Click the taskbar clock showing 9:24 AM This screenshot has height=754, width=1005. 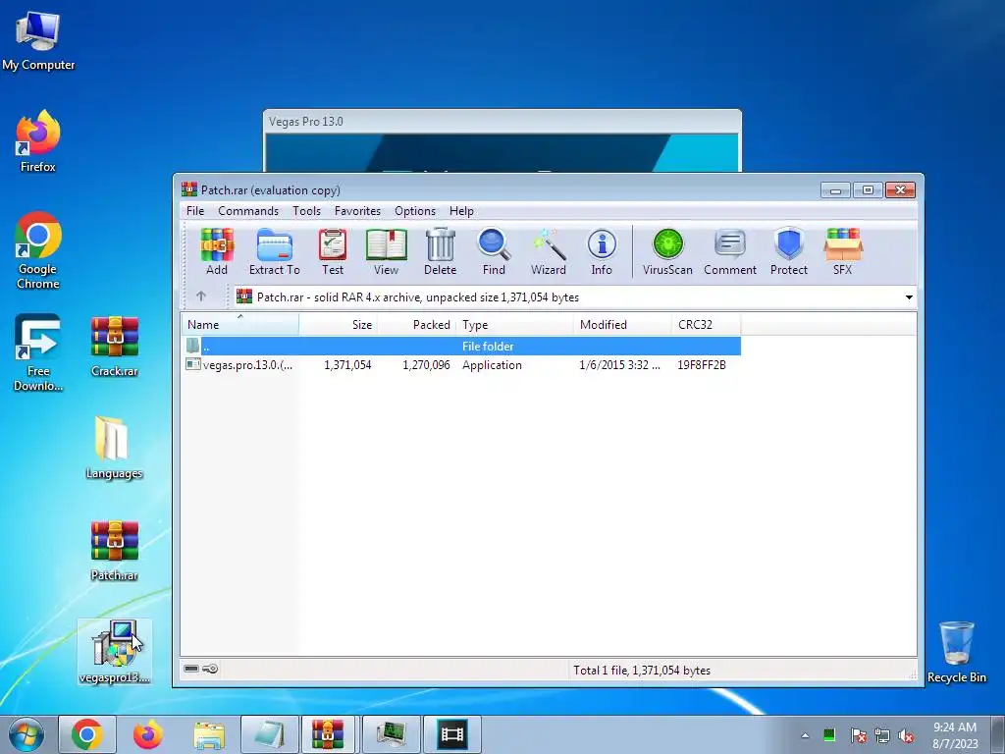point(955,734)
